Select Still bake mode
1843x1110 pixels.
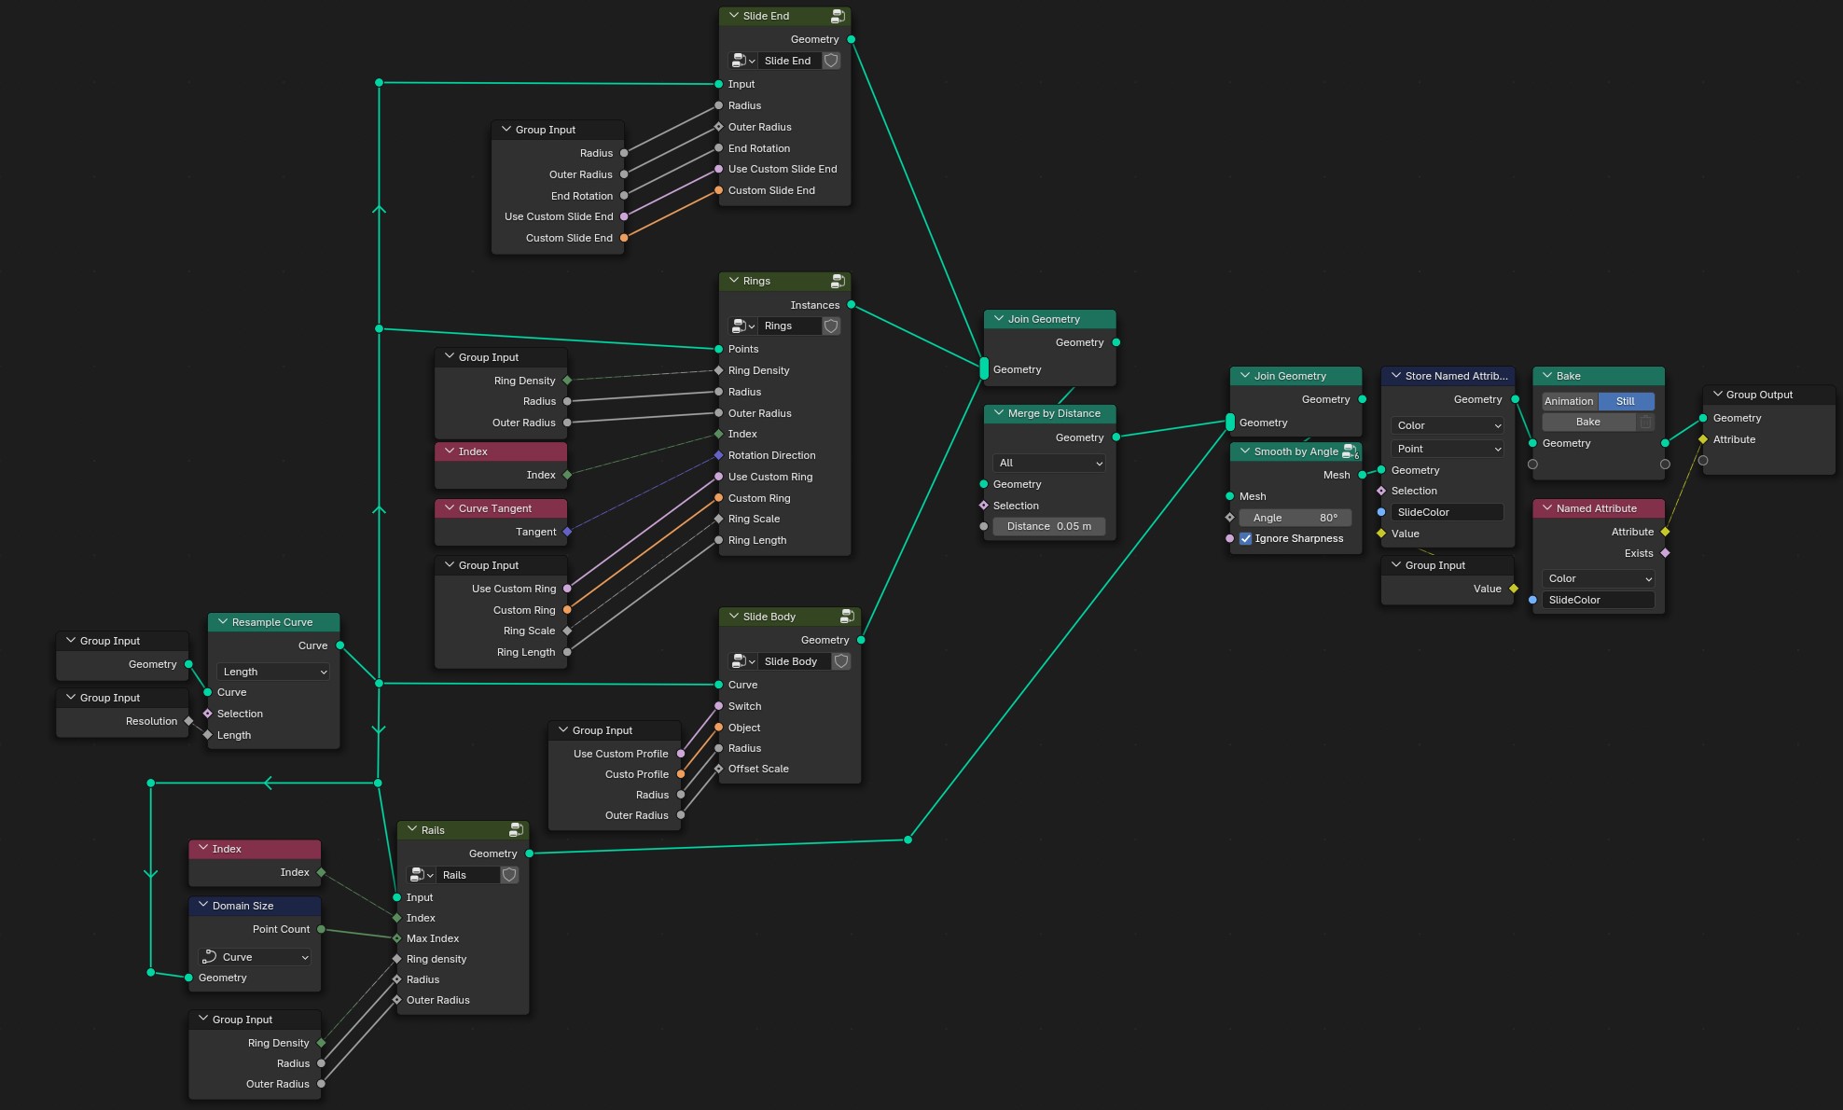(1626, 401)
